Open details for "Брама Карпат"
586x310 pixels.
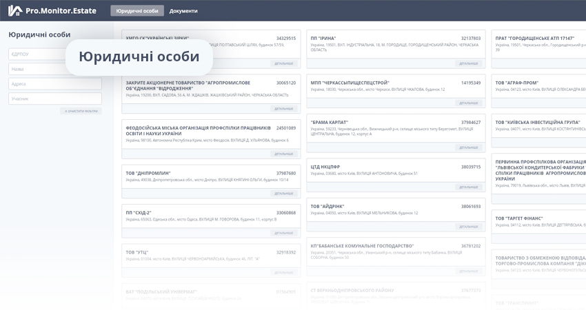[x=469, y=147]
